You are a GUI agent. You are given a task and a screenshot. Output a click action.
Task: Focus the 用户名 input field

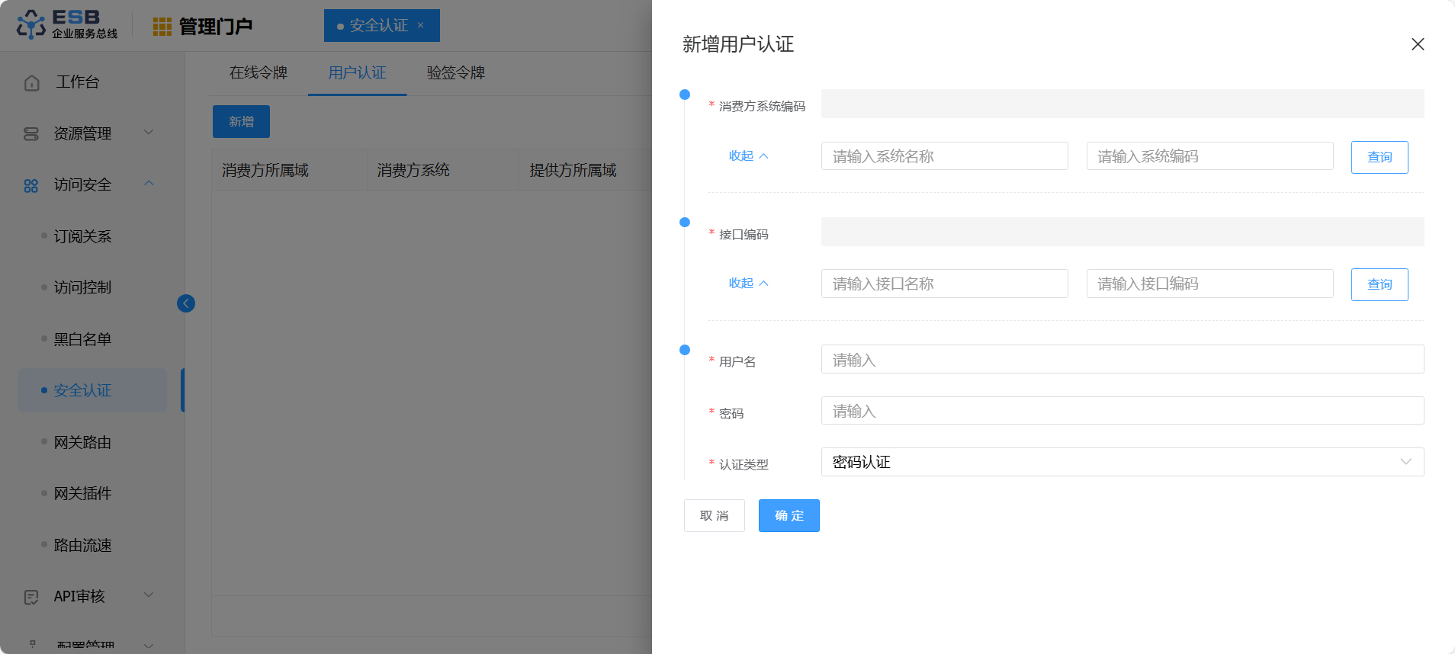click(1122, 360)
